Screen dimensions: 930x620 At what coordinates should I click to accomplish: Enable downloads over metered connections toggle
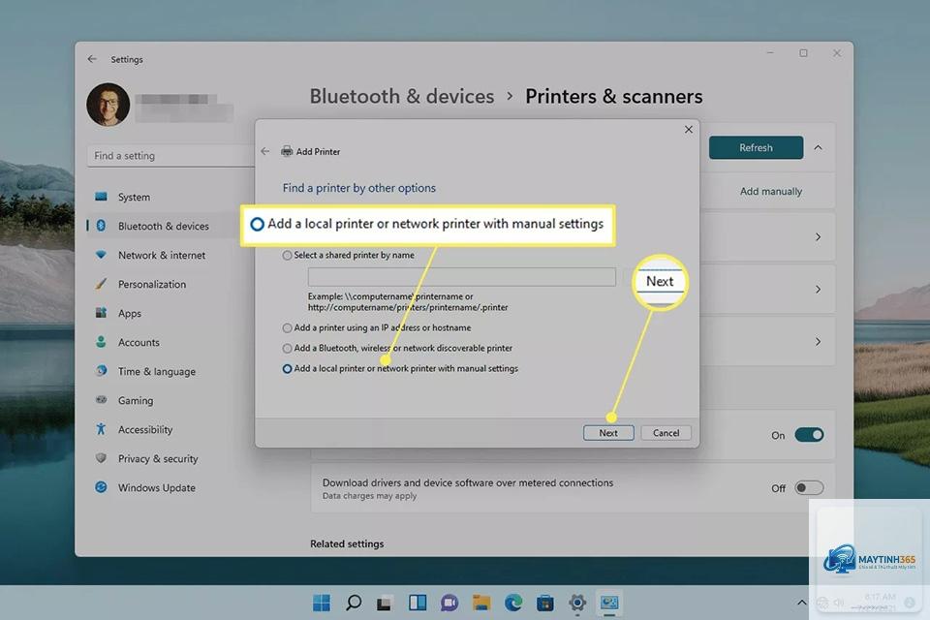[x=809, y=487]
